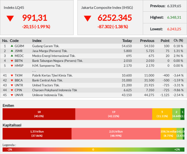Select the dark red Emiten segment with 18
This screenshot has width=187, height=154.
39,114
